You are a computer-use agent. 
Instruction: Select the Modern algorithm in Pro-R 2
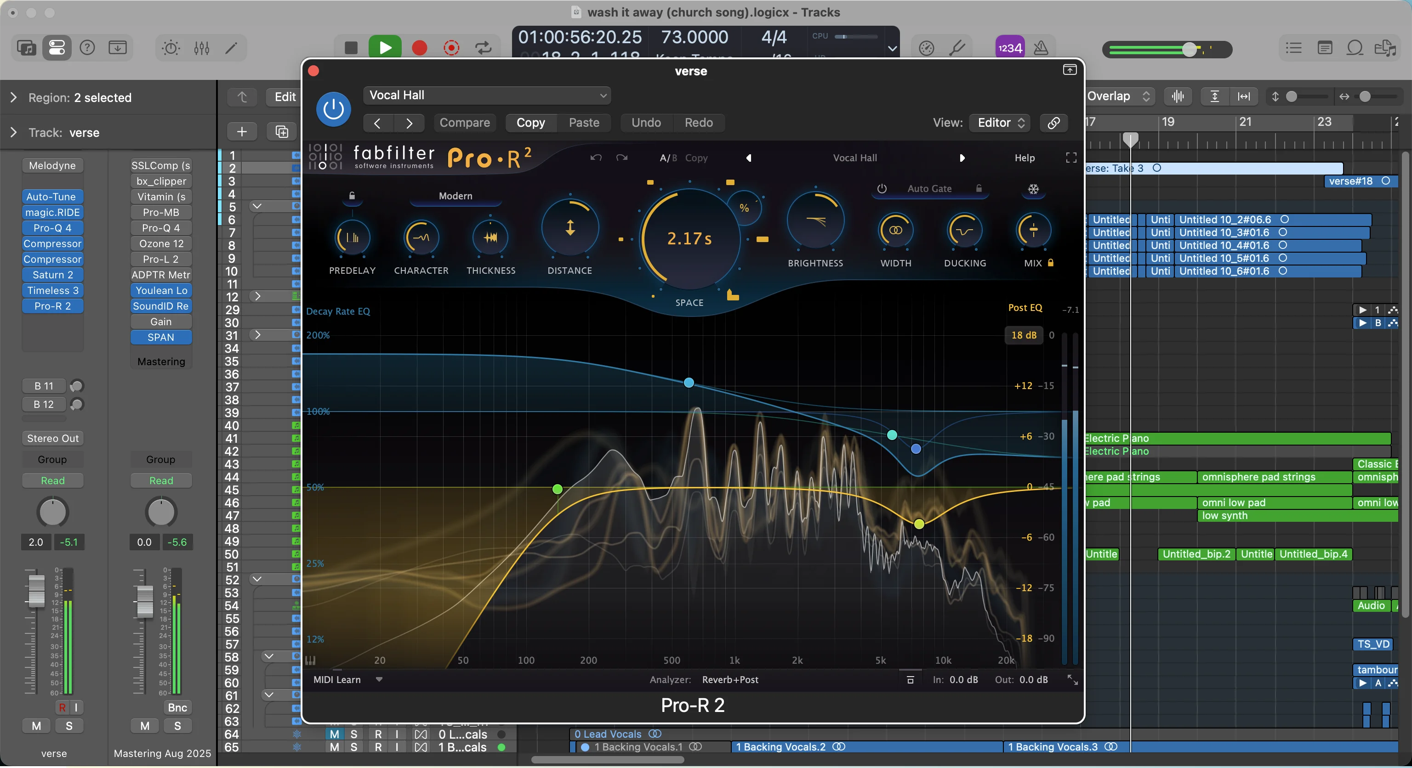[455, 196]
